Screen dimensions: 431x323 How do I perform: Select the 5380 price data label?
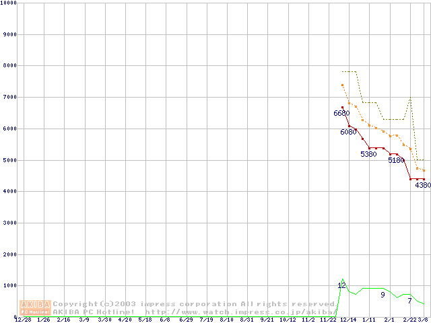coord(368,154)
